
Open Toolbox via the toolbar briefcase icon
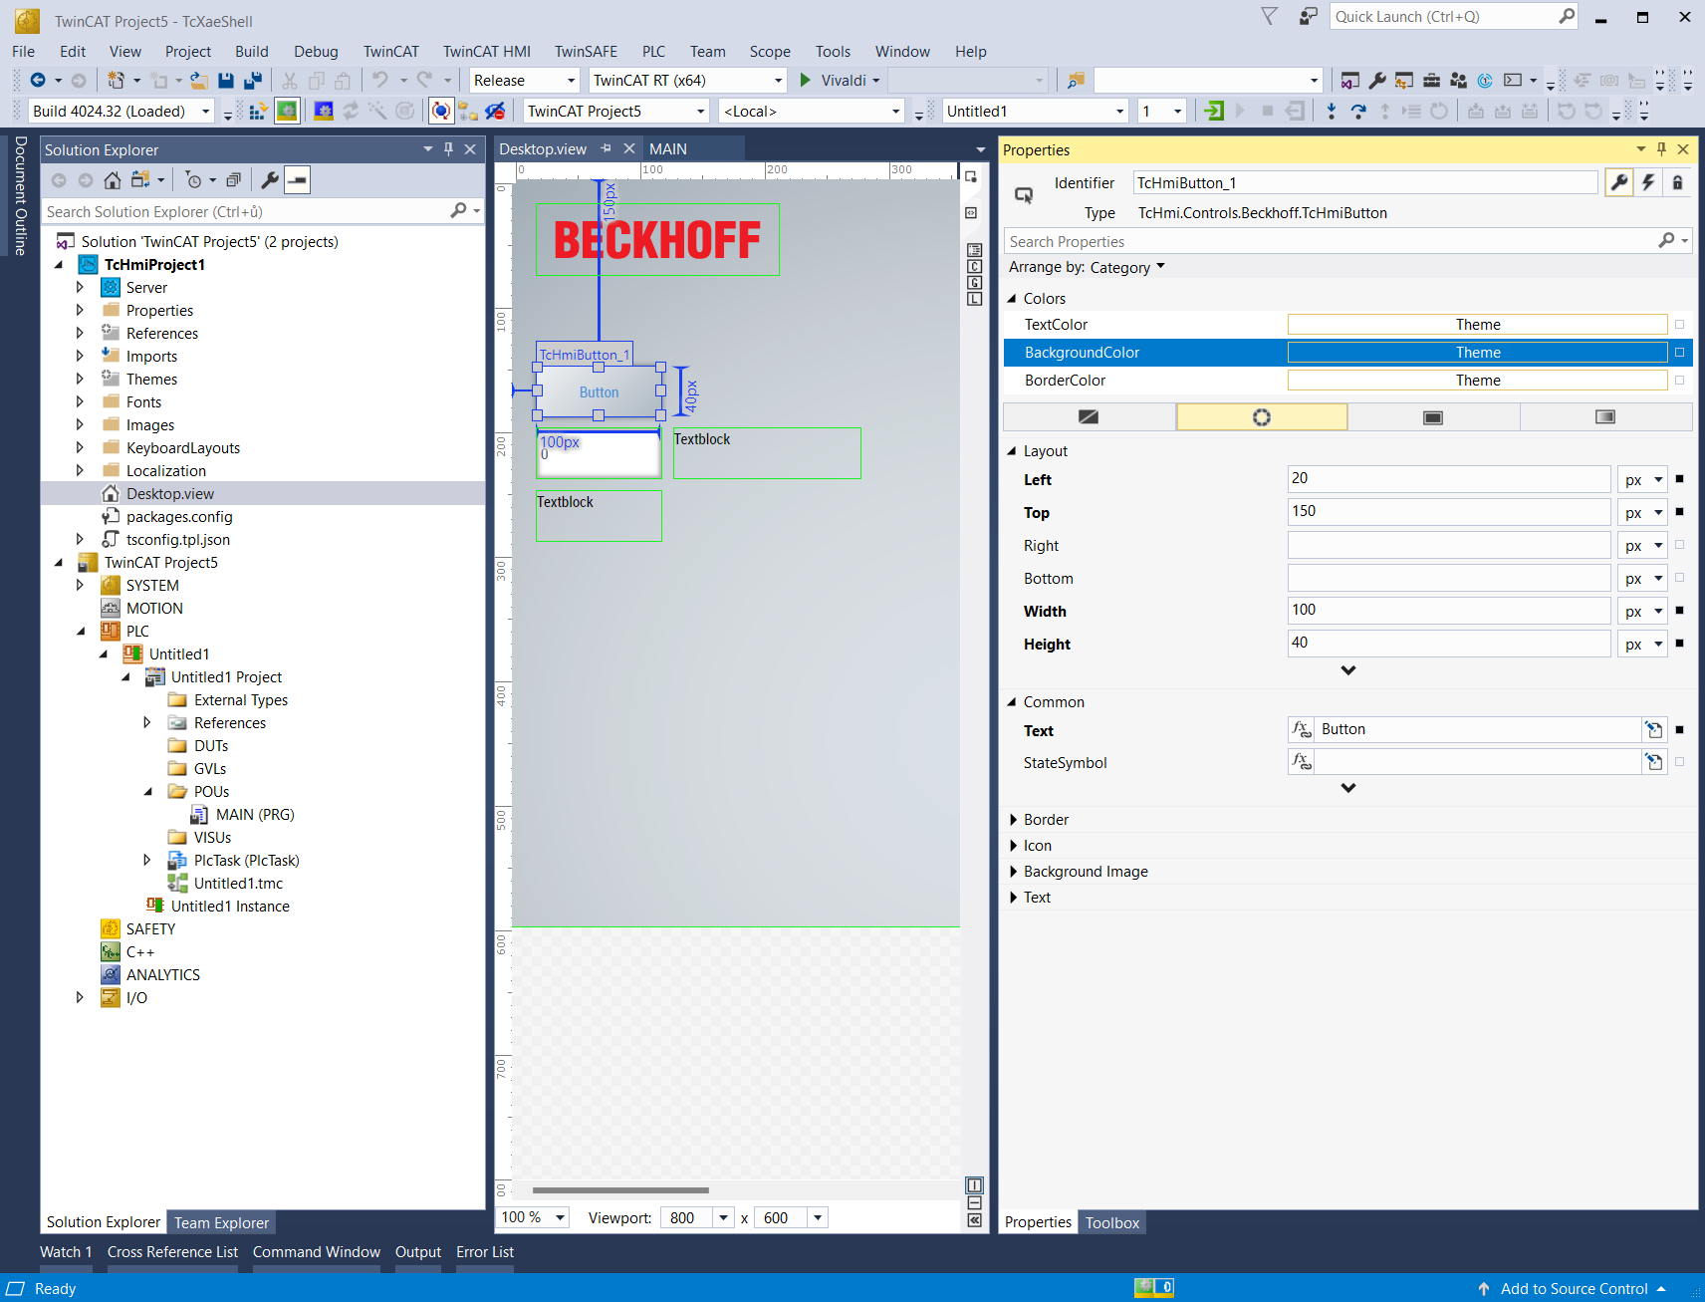[x=1431, y=81]
